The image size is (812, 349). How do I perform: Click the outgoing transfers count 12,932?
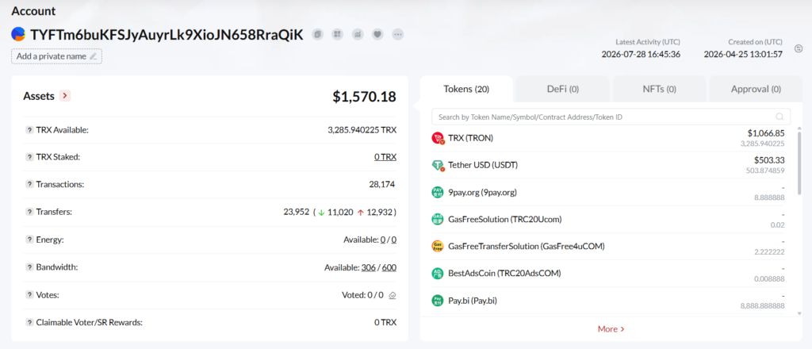pos(380,212)
